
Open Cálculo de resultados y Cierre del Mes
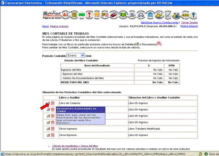(75, 146)
